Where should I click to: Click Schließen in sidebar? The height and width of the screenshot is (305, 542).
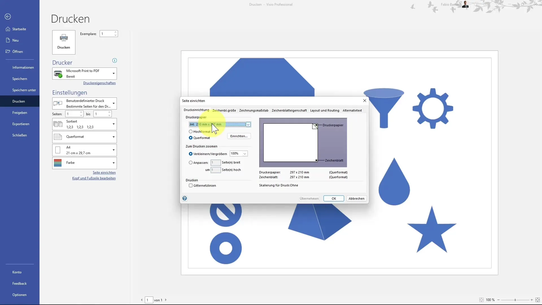click(x=19, y=135)
